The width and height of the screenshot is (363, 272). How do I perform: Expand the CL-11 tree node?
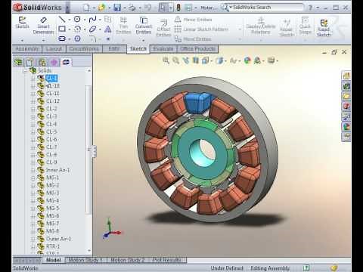[33, 94]
